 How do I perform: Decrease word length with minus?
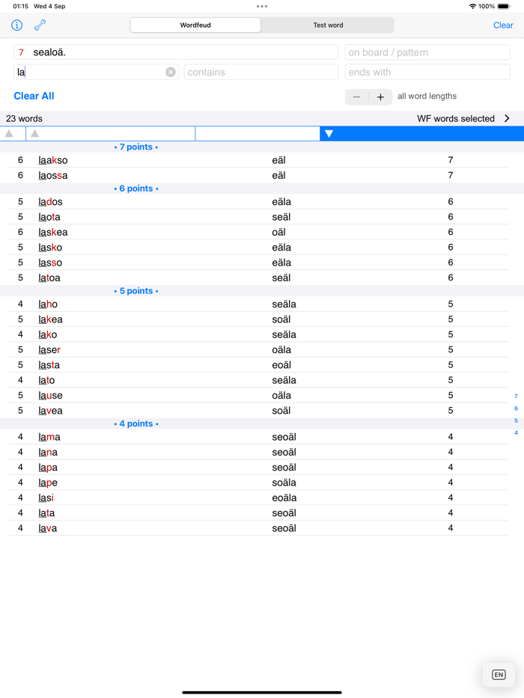356,97
